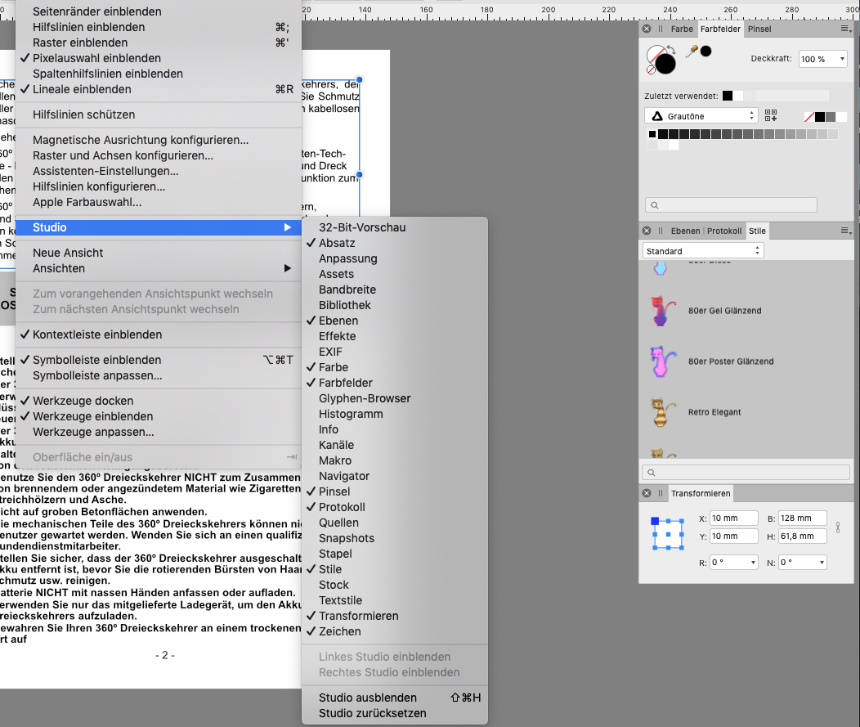Viewport: 860px width, 727px height.
Task: Close the Ebenen/Protokoll/Stile panel group
Action: (x=647, y=231)
